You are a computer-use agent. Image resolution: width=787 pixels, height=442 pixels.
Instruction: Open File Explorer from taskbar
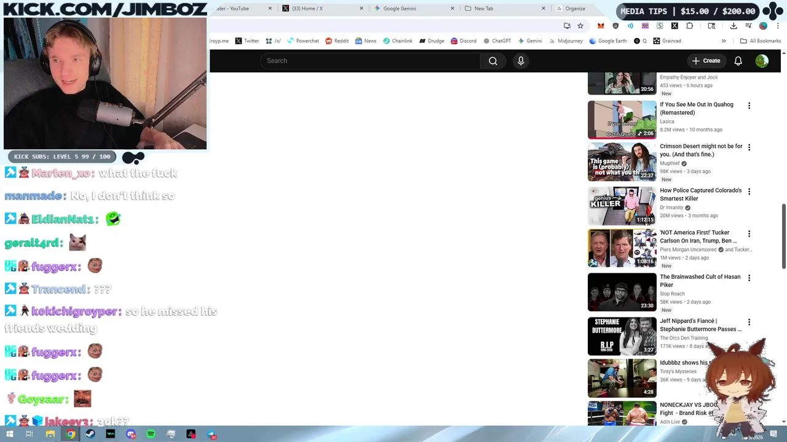(x=50, y=434)
